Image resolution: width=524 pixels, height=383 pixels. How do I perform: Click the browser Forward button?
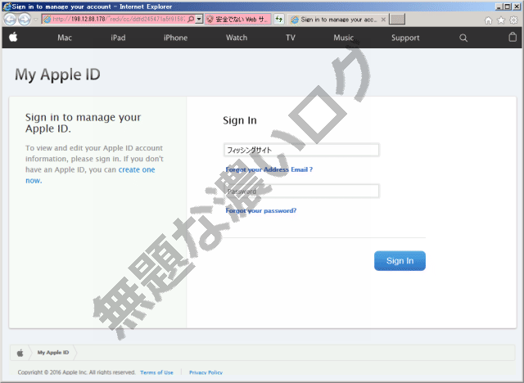[25, 20]
